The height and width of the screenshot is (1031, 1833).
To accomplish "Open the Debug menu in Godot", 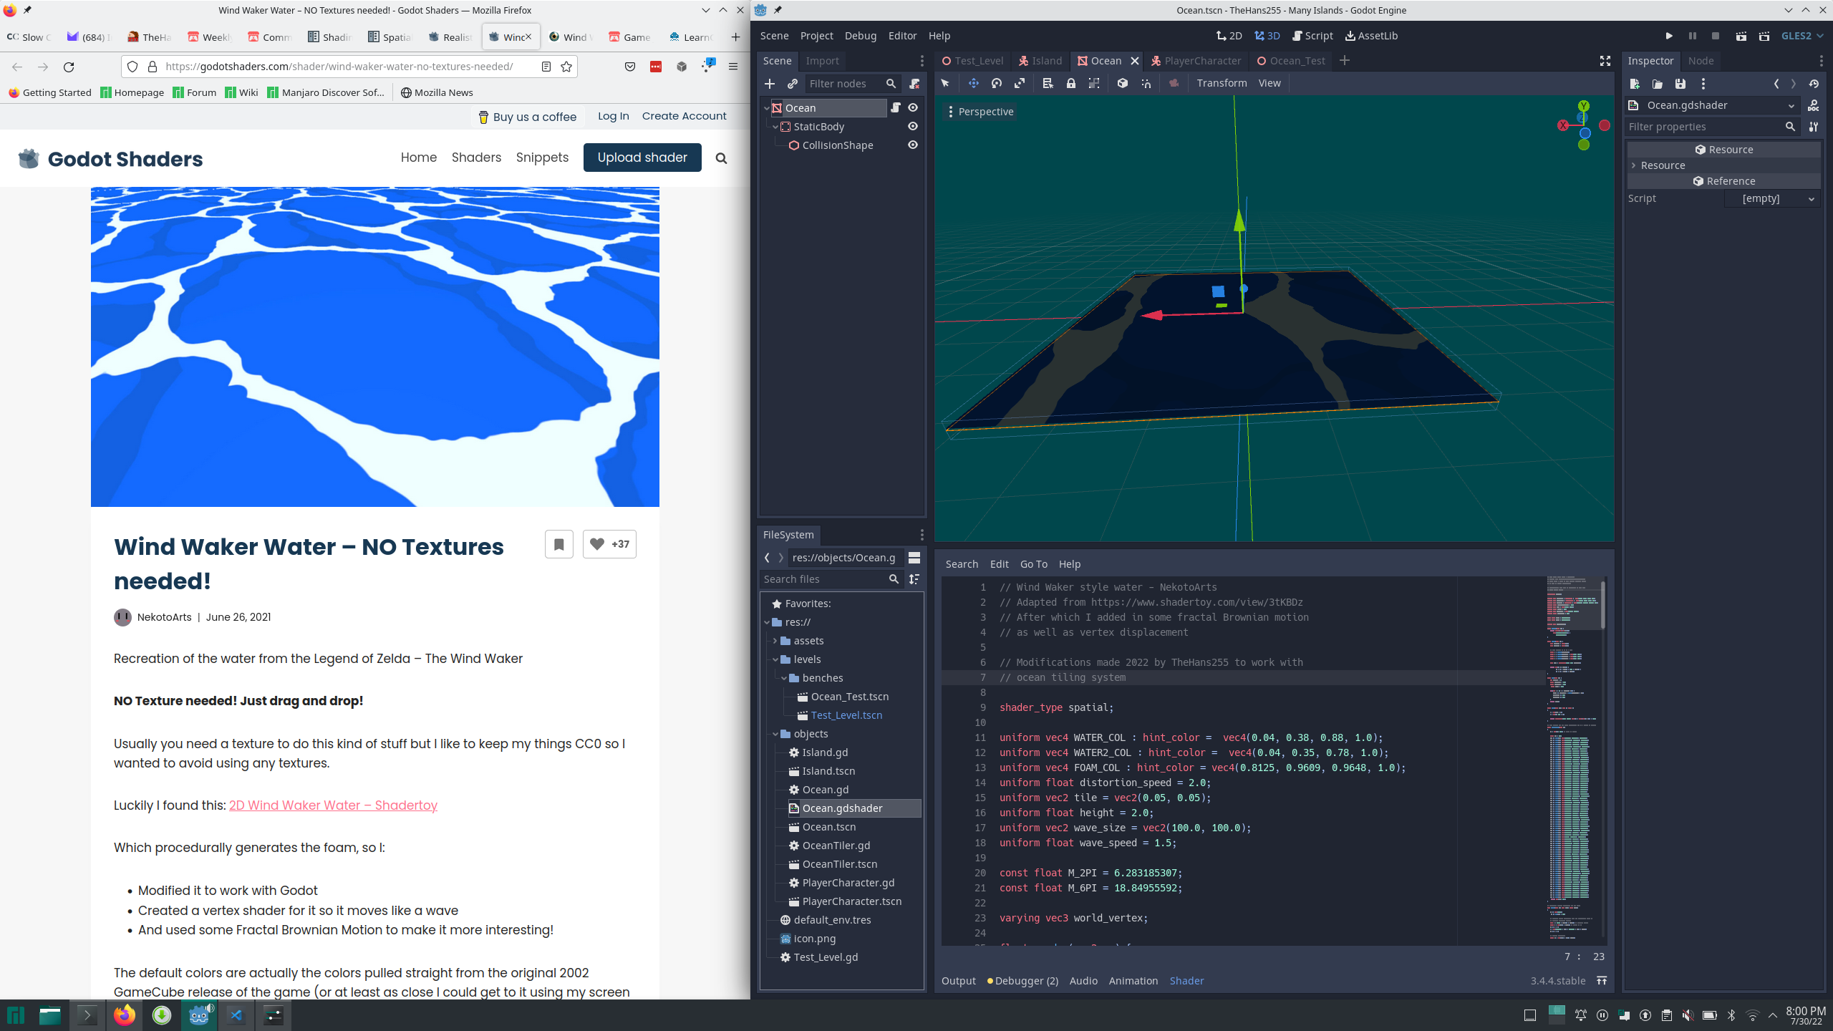I will coord(860,36).
